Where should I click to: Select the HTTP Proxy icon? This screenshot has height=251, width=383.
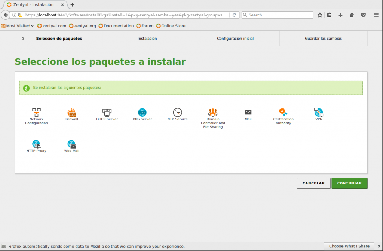(36, 144)
